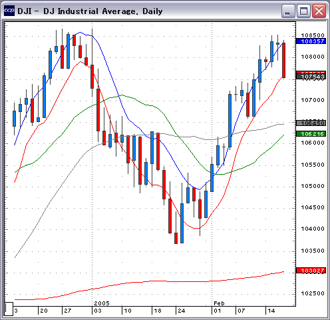Click the 108500 price axis value

313,35
